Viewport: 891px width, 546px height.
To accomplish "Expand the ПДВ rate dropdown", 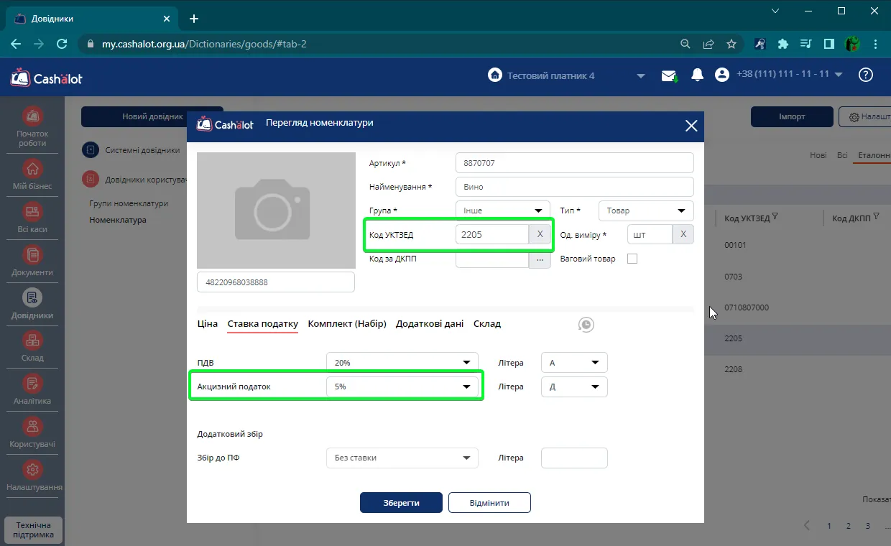I will click(402, 363).
